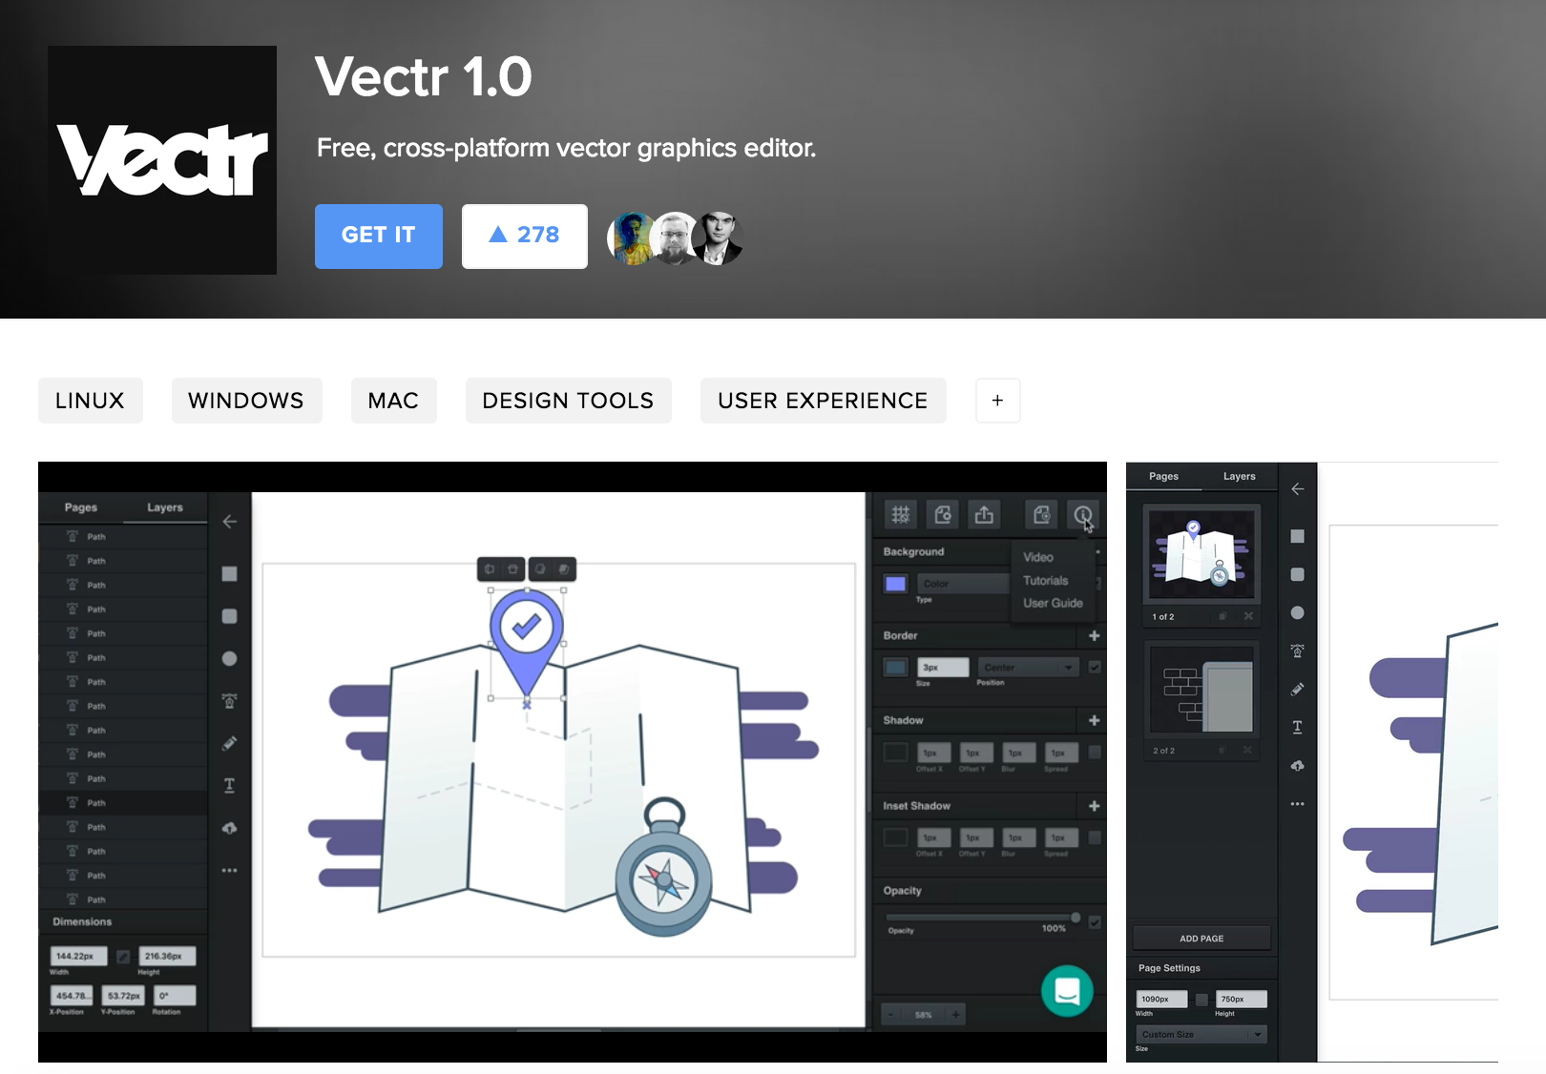Open the Border position Center dropdown
Screen dimensions: 1546x1074
1029,668
